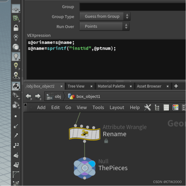Open the View menu
186x186 pixels.
82,107
